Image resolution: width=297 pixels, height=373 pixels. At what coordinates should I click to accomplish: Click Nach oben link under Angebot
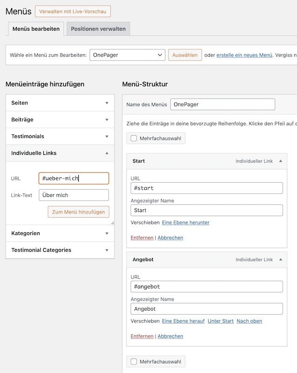click(x=249, y=321)
